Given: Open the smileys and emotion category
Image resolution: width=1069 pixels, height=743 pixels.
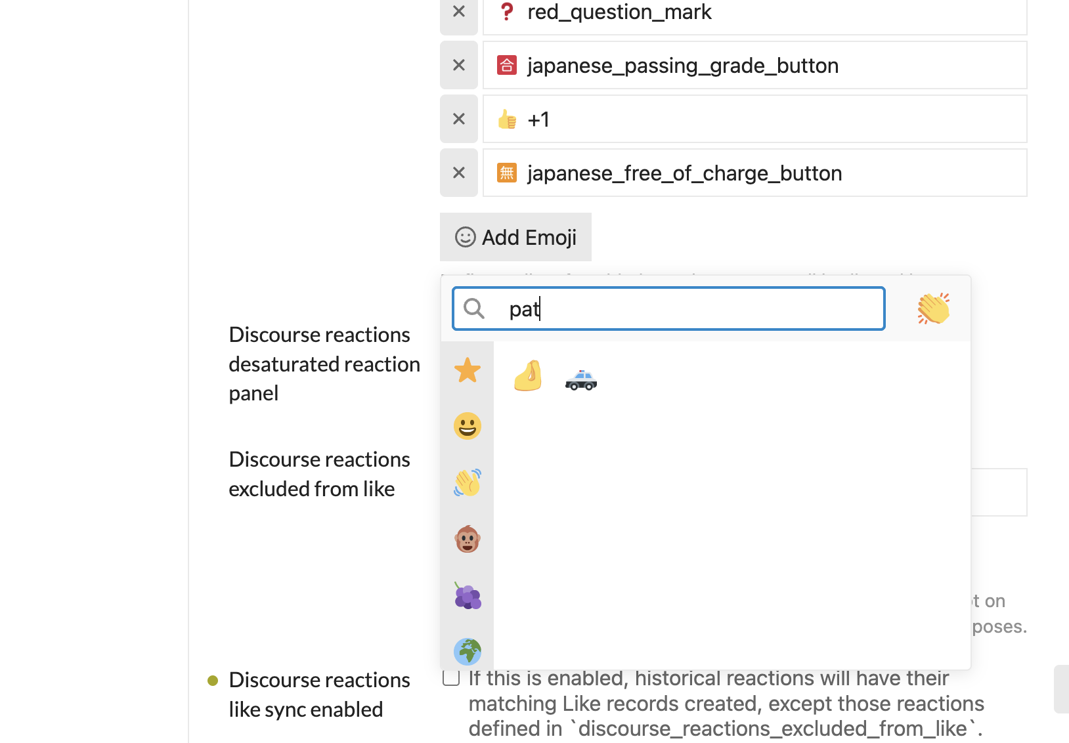Looking at the screenshot, I should click(x=468, y=426).
